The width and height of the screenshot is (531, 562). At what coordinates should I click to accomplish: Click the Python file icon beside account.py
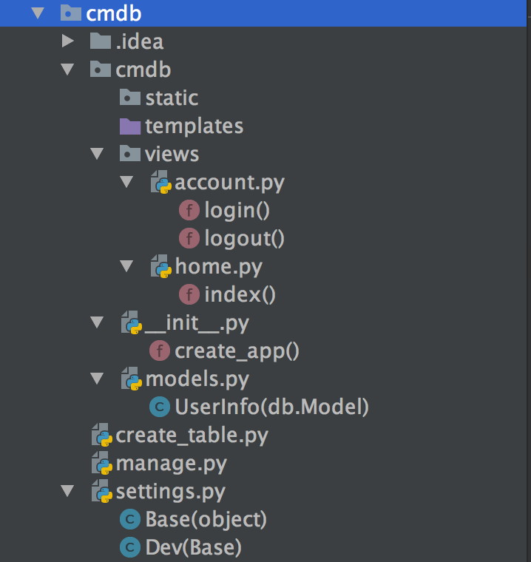click(x=160, y=182)
